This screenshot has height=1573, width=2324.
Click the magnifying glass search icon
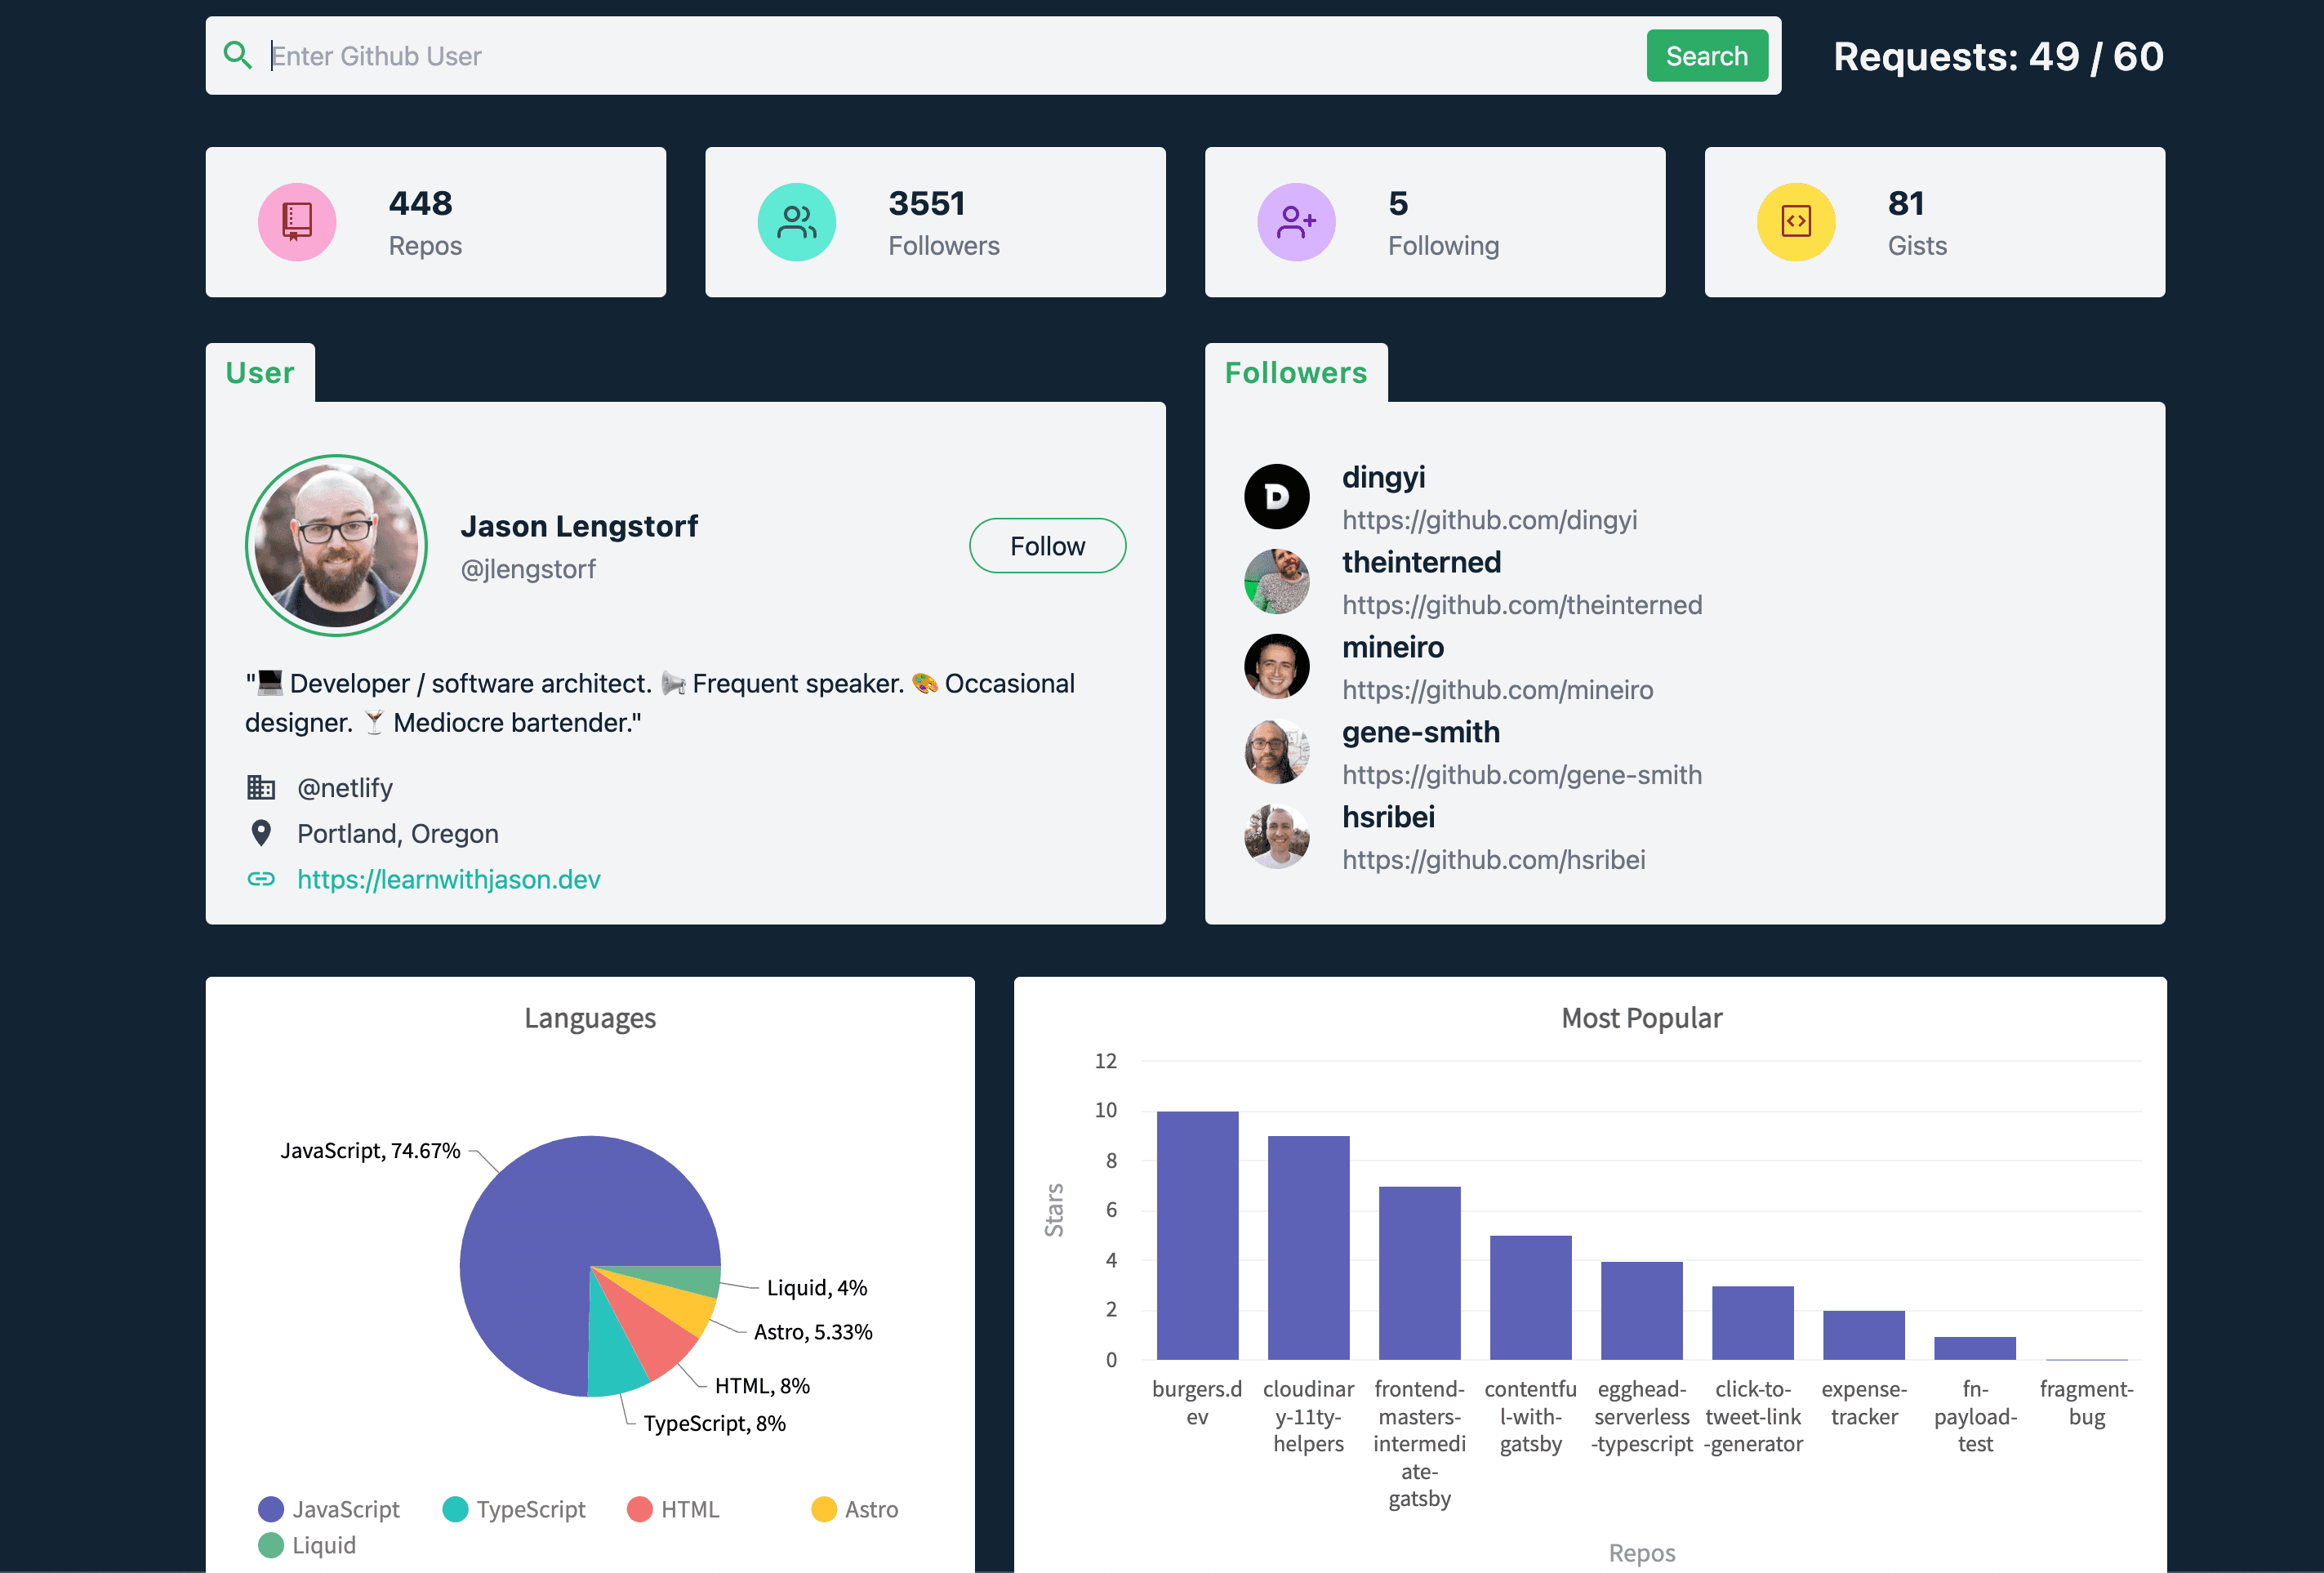tap(237, 55)
